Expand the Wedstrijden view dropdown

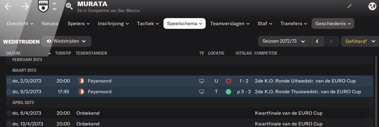pyautogui.click(x=66, y=41)
